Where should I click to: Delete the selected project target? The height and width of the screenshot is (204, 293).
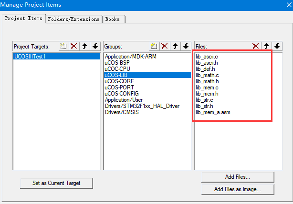coord(74,46)
